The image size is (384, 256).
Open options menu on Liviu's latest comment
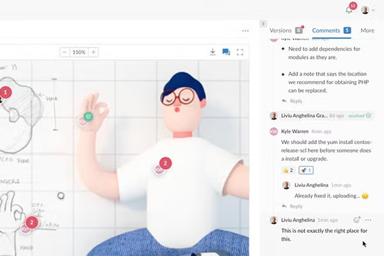point(368,220)
